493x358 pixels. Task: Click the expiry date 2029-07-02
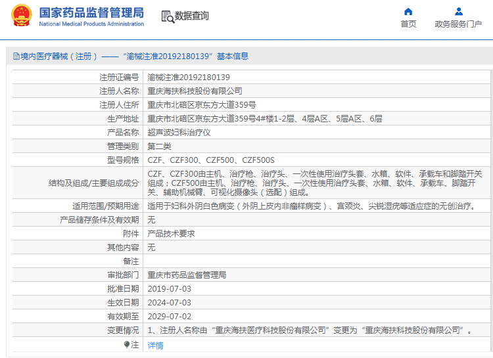[x=169, y=316]
